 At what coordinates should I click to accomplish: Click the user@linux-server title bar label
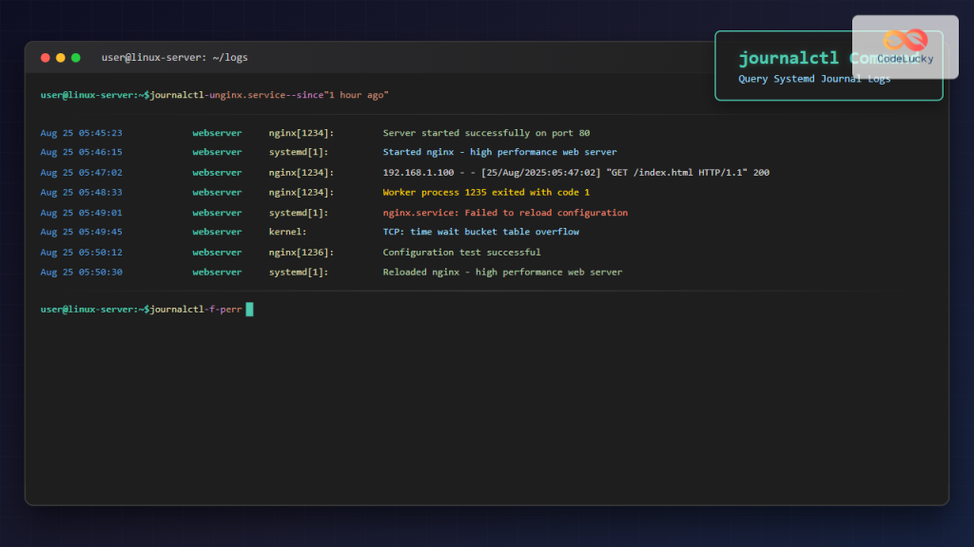[x=174, y=57]
